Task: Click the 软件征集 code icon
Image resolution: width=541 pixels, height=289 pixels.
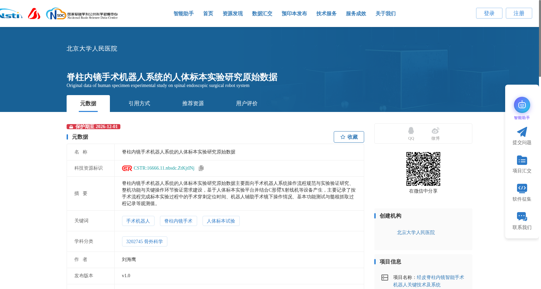Action: [522, 189]
